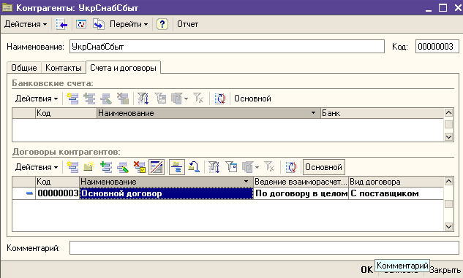Click the Отчет button in the top toolbar

click(187, 24)
